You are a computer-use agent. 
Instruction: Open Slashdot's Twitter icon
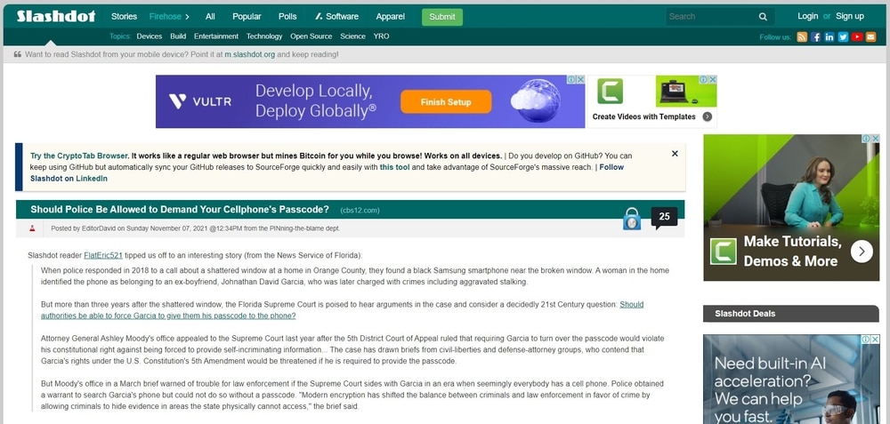(x=843, y=36)
